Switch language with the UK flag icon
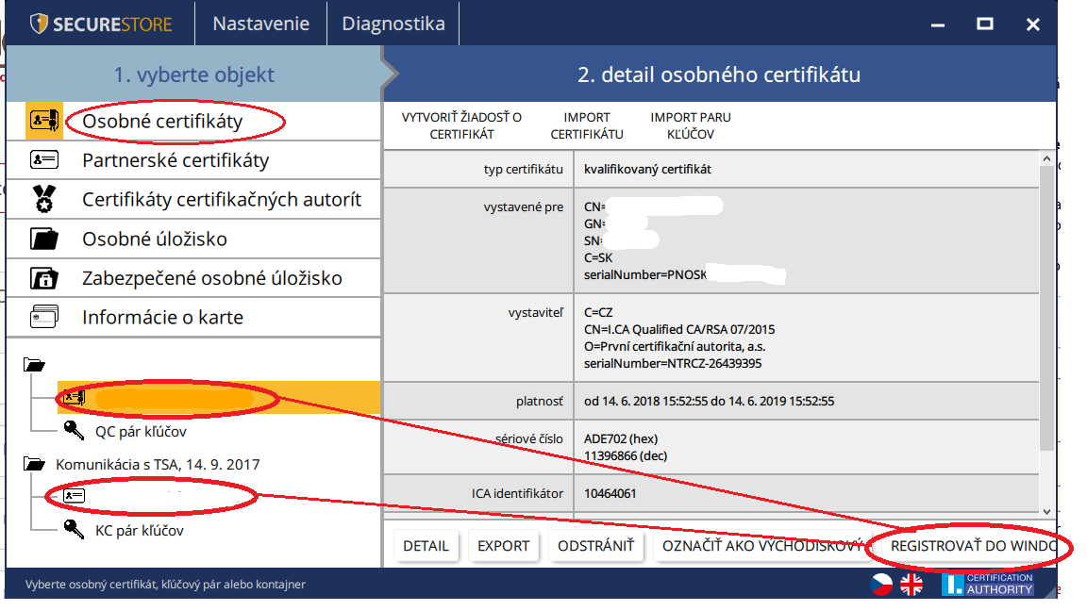Viewport: 1087px width, 611px height. [911, 585]
